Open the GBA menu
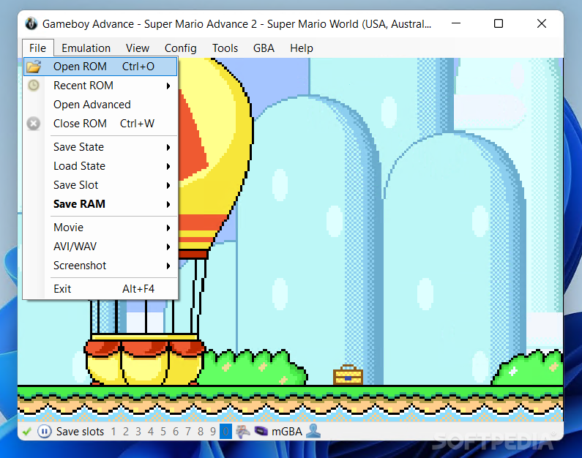Viewport: 582px width, 458px height. [x=264, y=48]
